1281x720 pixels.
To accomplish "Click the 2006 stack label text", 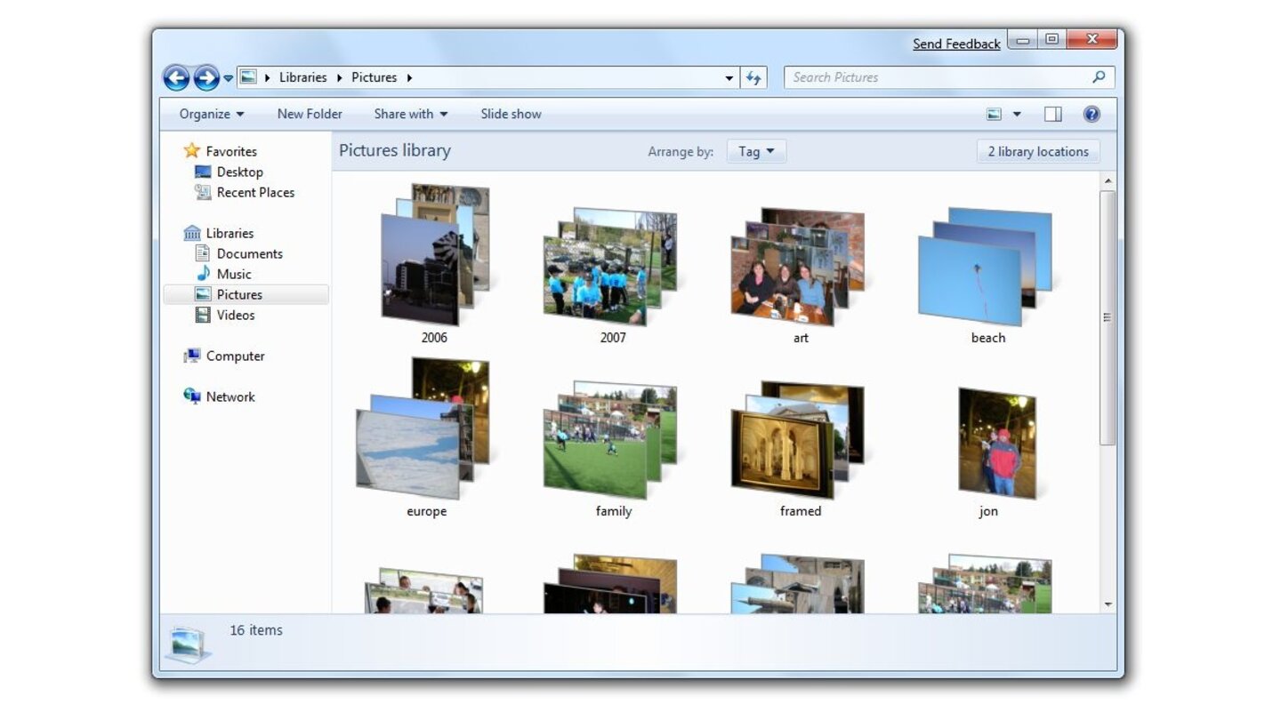I will (x=434, y=338).
